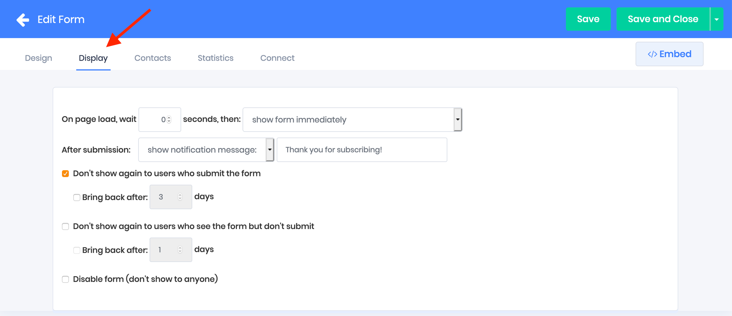Open the Save and Close dropdown arrow
732x316 pixels.
pyautogui.click(x=717, y=19)
